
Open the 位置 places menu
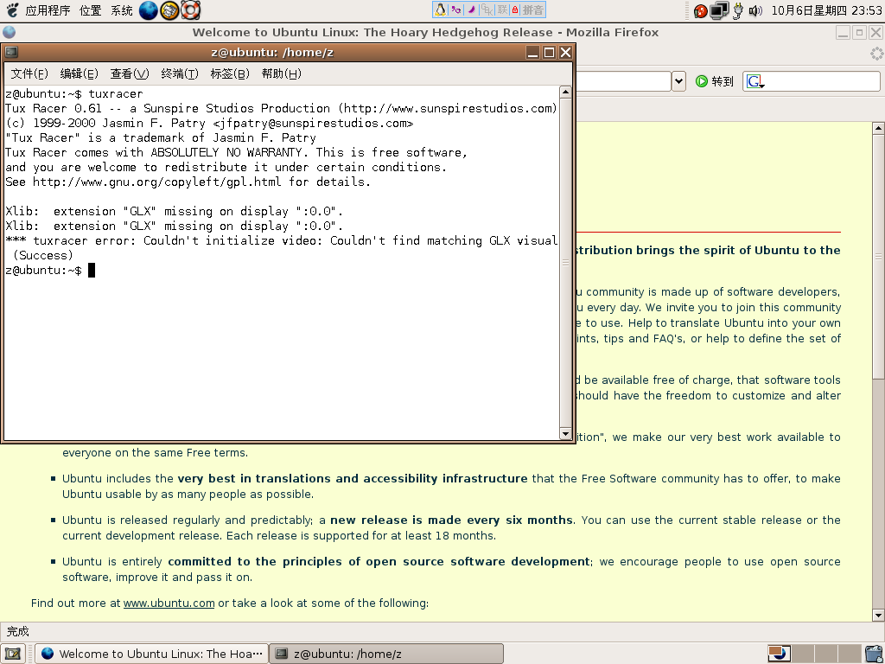[x=90, y=10]
